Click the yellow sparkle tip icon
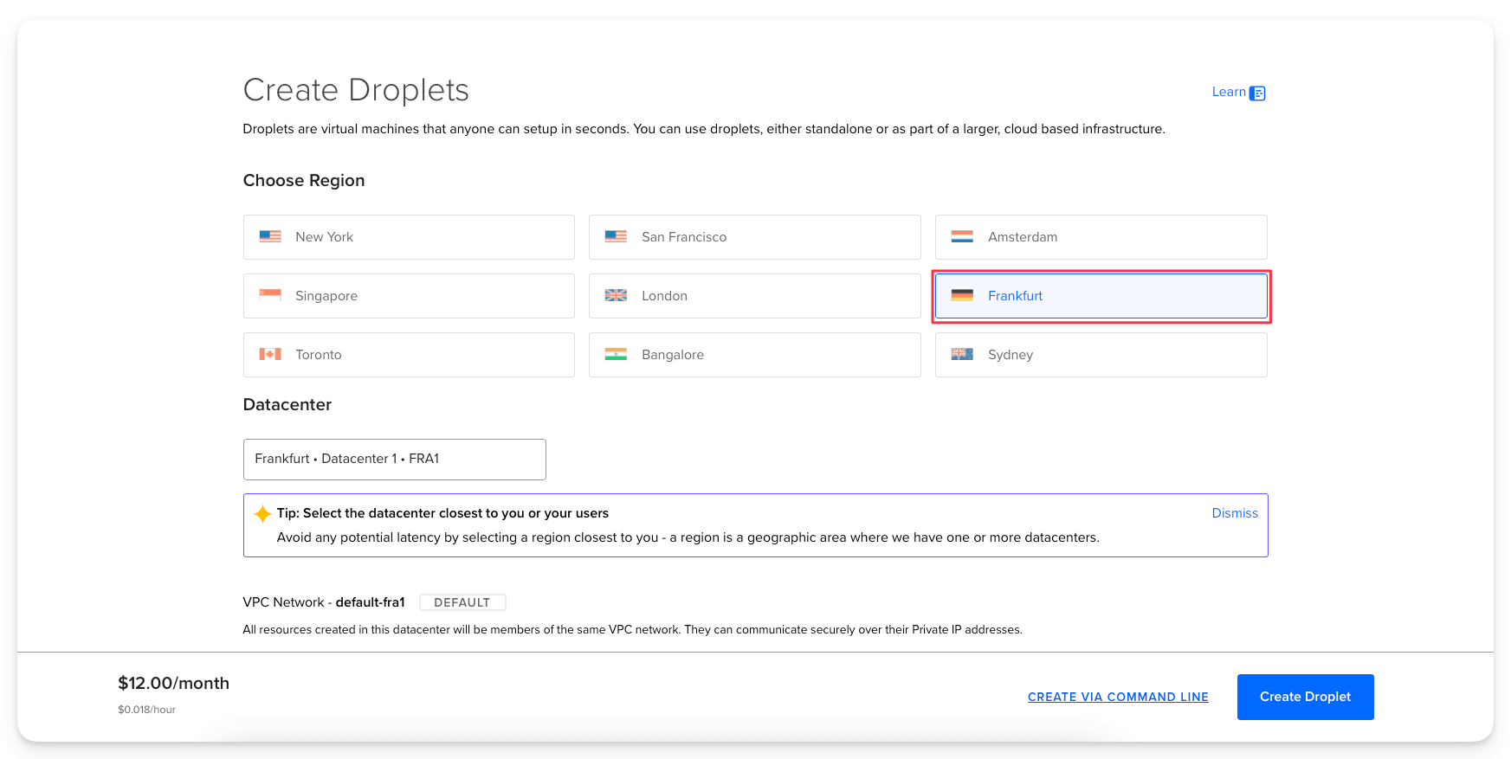1511x759 pixels. click(x=262, y=514)
